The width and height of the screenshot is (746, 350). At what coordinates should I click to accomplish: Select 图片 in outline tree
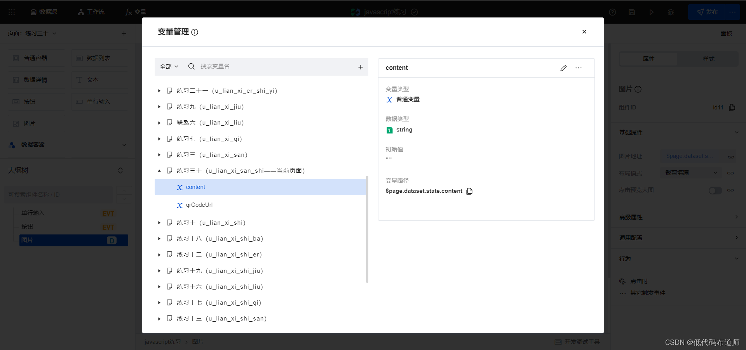click(x=74, y=240)
